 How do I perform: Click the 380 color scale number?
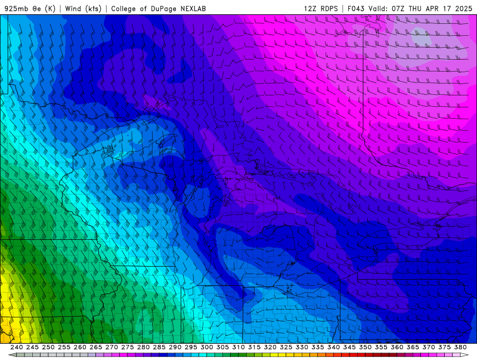tap(460, 347)
